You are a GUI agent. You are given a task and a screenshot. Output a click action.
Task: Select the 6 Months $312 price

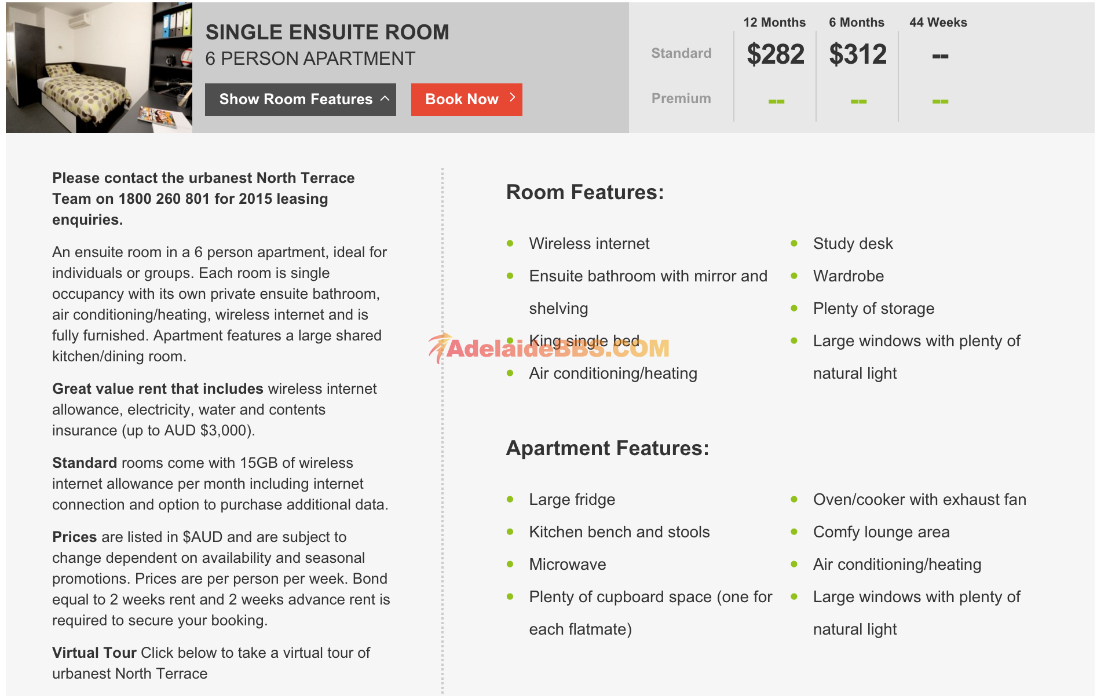[x=858, y=55]
